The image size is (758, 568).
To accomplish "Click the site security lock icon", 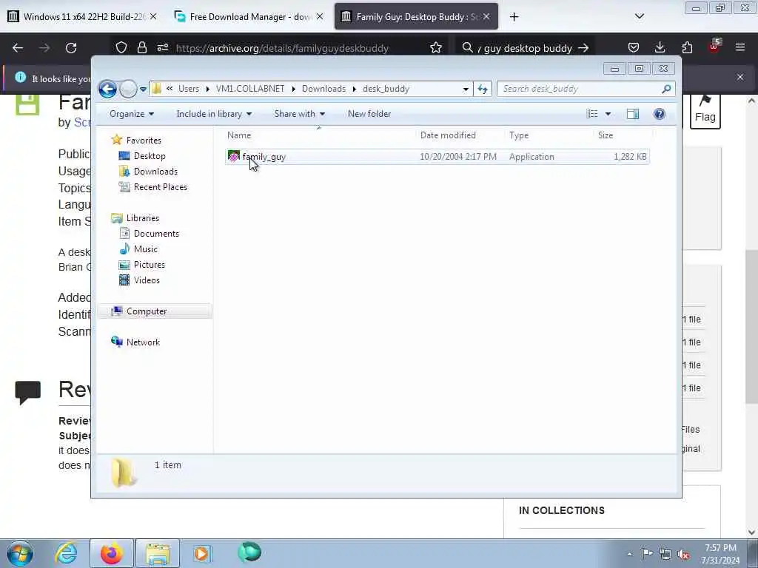I will coord(142,48).
